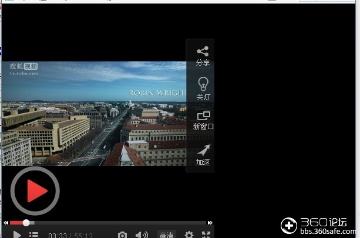Viewport: 360px width, 238px height.
Task: Click the rewind double-arrow icon
Action: pos(6,223)
